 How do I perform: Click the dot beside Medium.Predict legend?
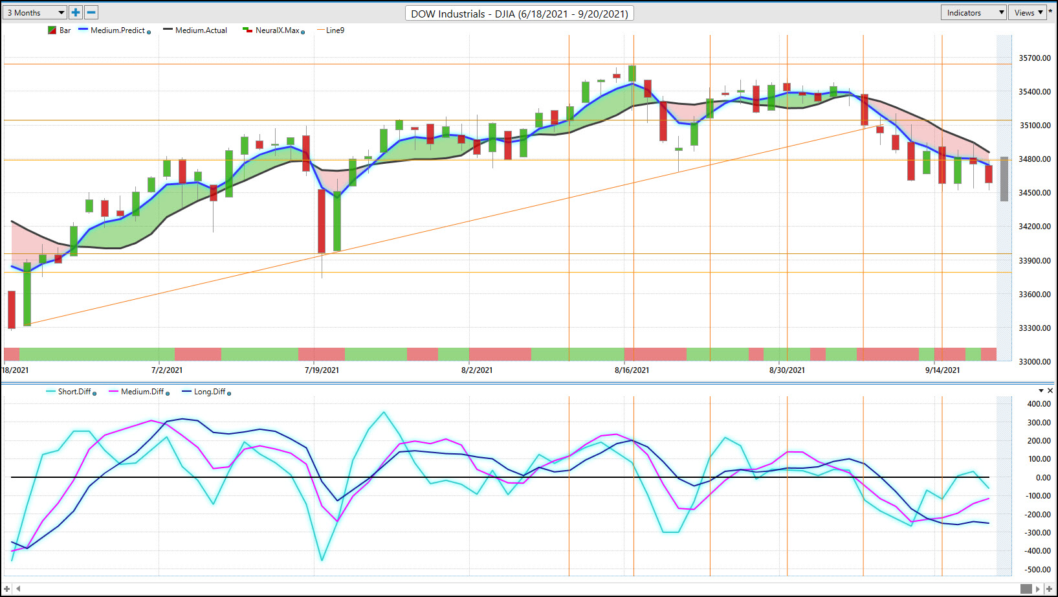coord(149,32)
